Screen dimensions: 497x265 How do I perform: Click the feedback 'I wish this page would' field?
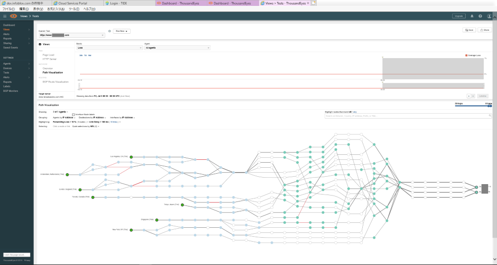17,255
